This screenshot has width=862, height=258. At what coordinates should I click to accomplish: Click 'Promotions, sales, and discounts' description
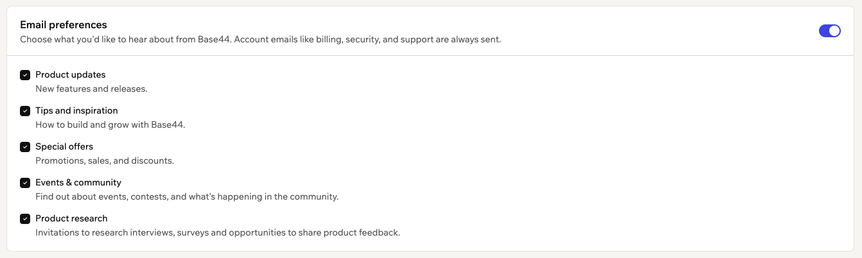(x=105, y=161)
